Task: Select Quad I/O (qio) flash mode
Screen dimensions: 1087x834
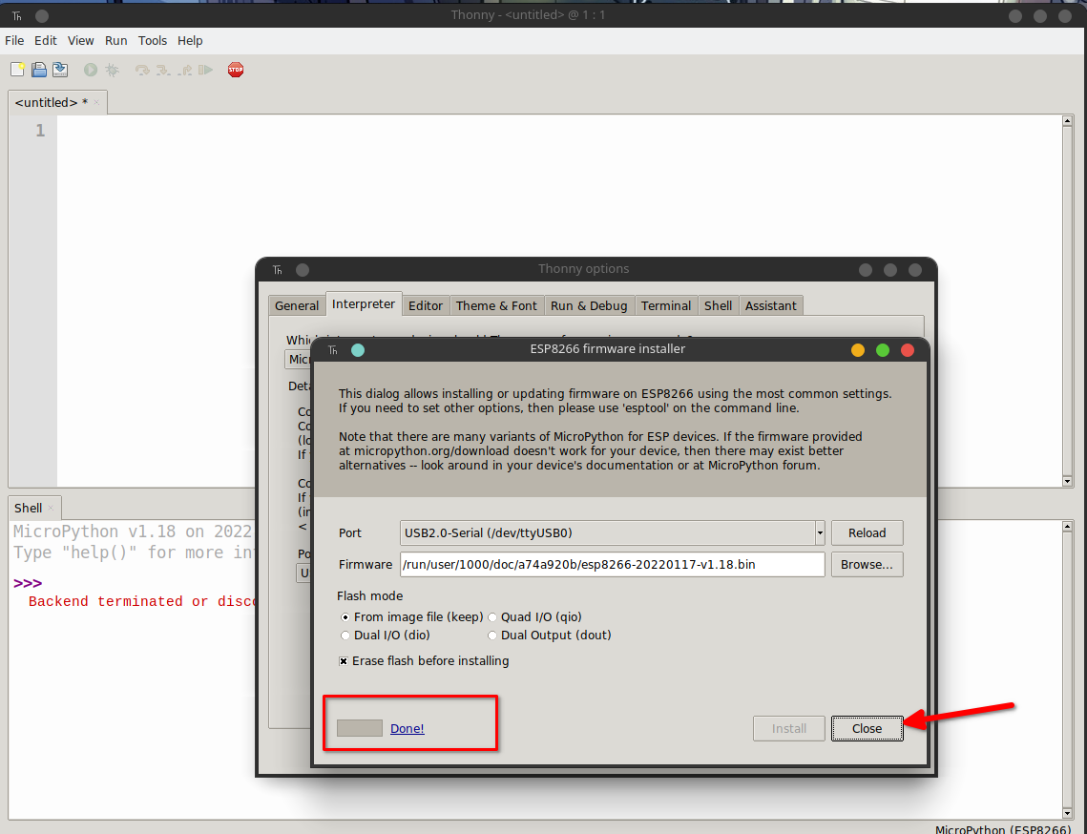Action: 492,617
